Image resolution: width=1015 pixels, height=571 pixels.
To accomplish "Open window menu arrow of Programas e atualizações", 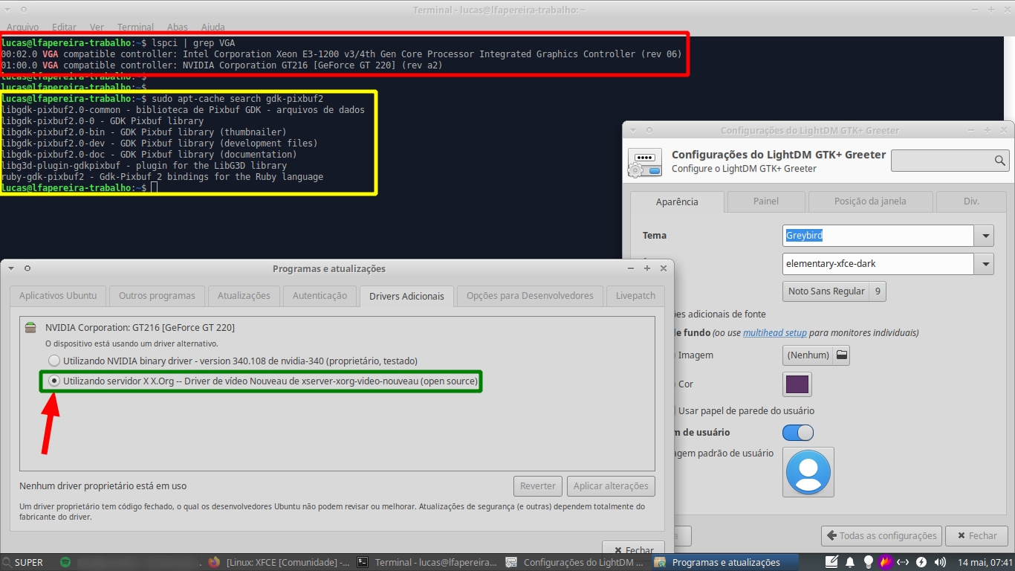I will pos(10,268).
